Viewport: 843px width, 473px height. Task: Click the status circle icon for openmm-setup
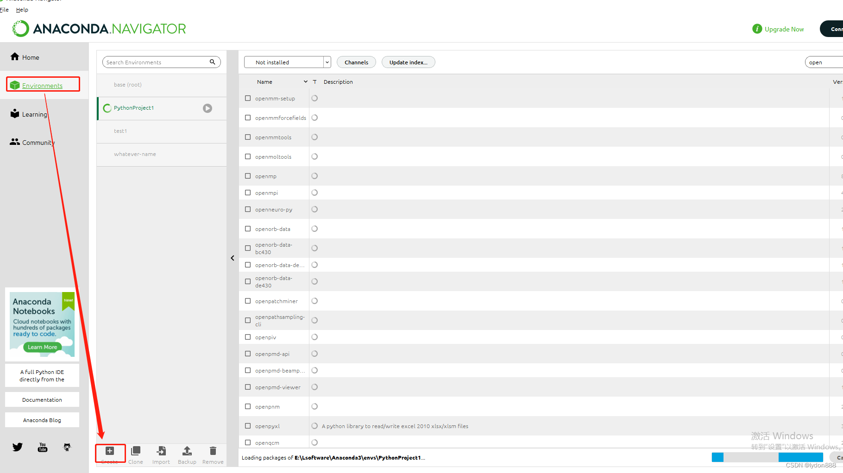click(315, 98)
